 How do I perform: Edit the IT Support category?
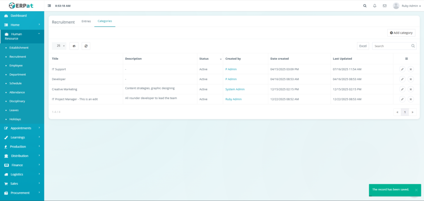tap(402, 69)
